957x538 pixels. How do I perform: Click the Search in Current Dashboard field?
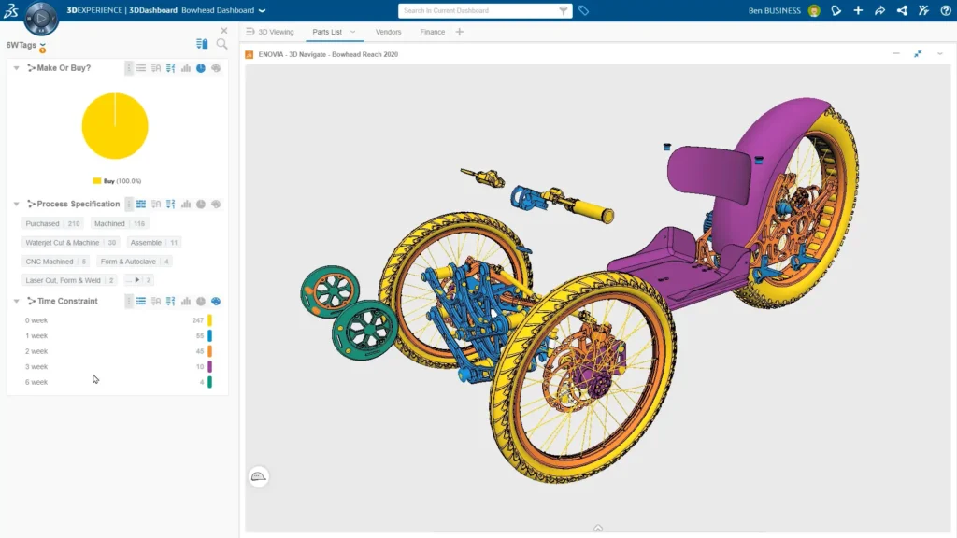point(478,10)
